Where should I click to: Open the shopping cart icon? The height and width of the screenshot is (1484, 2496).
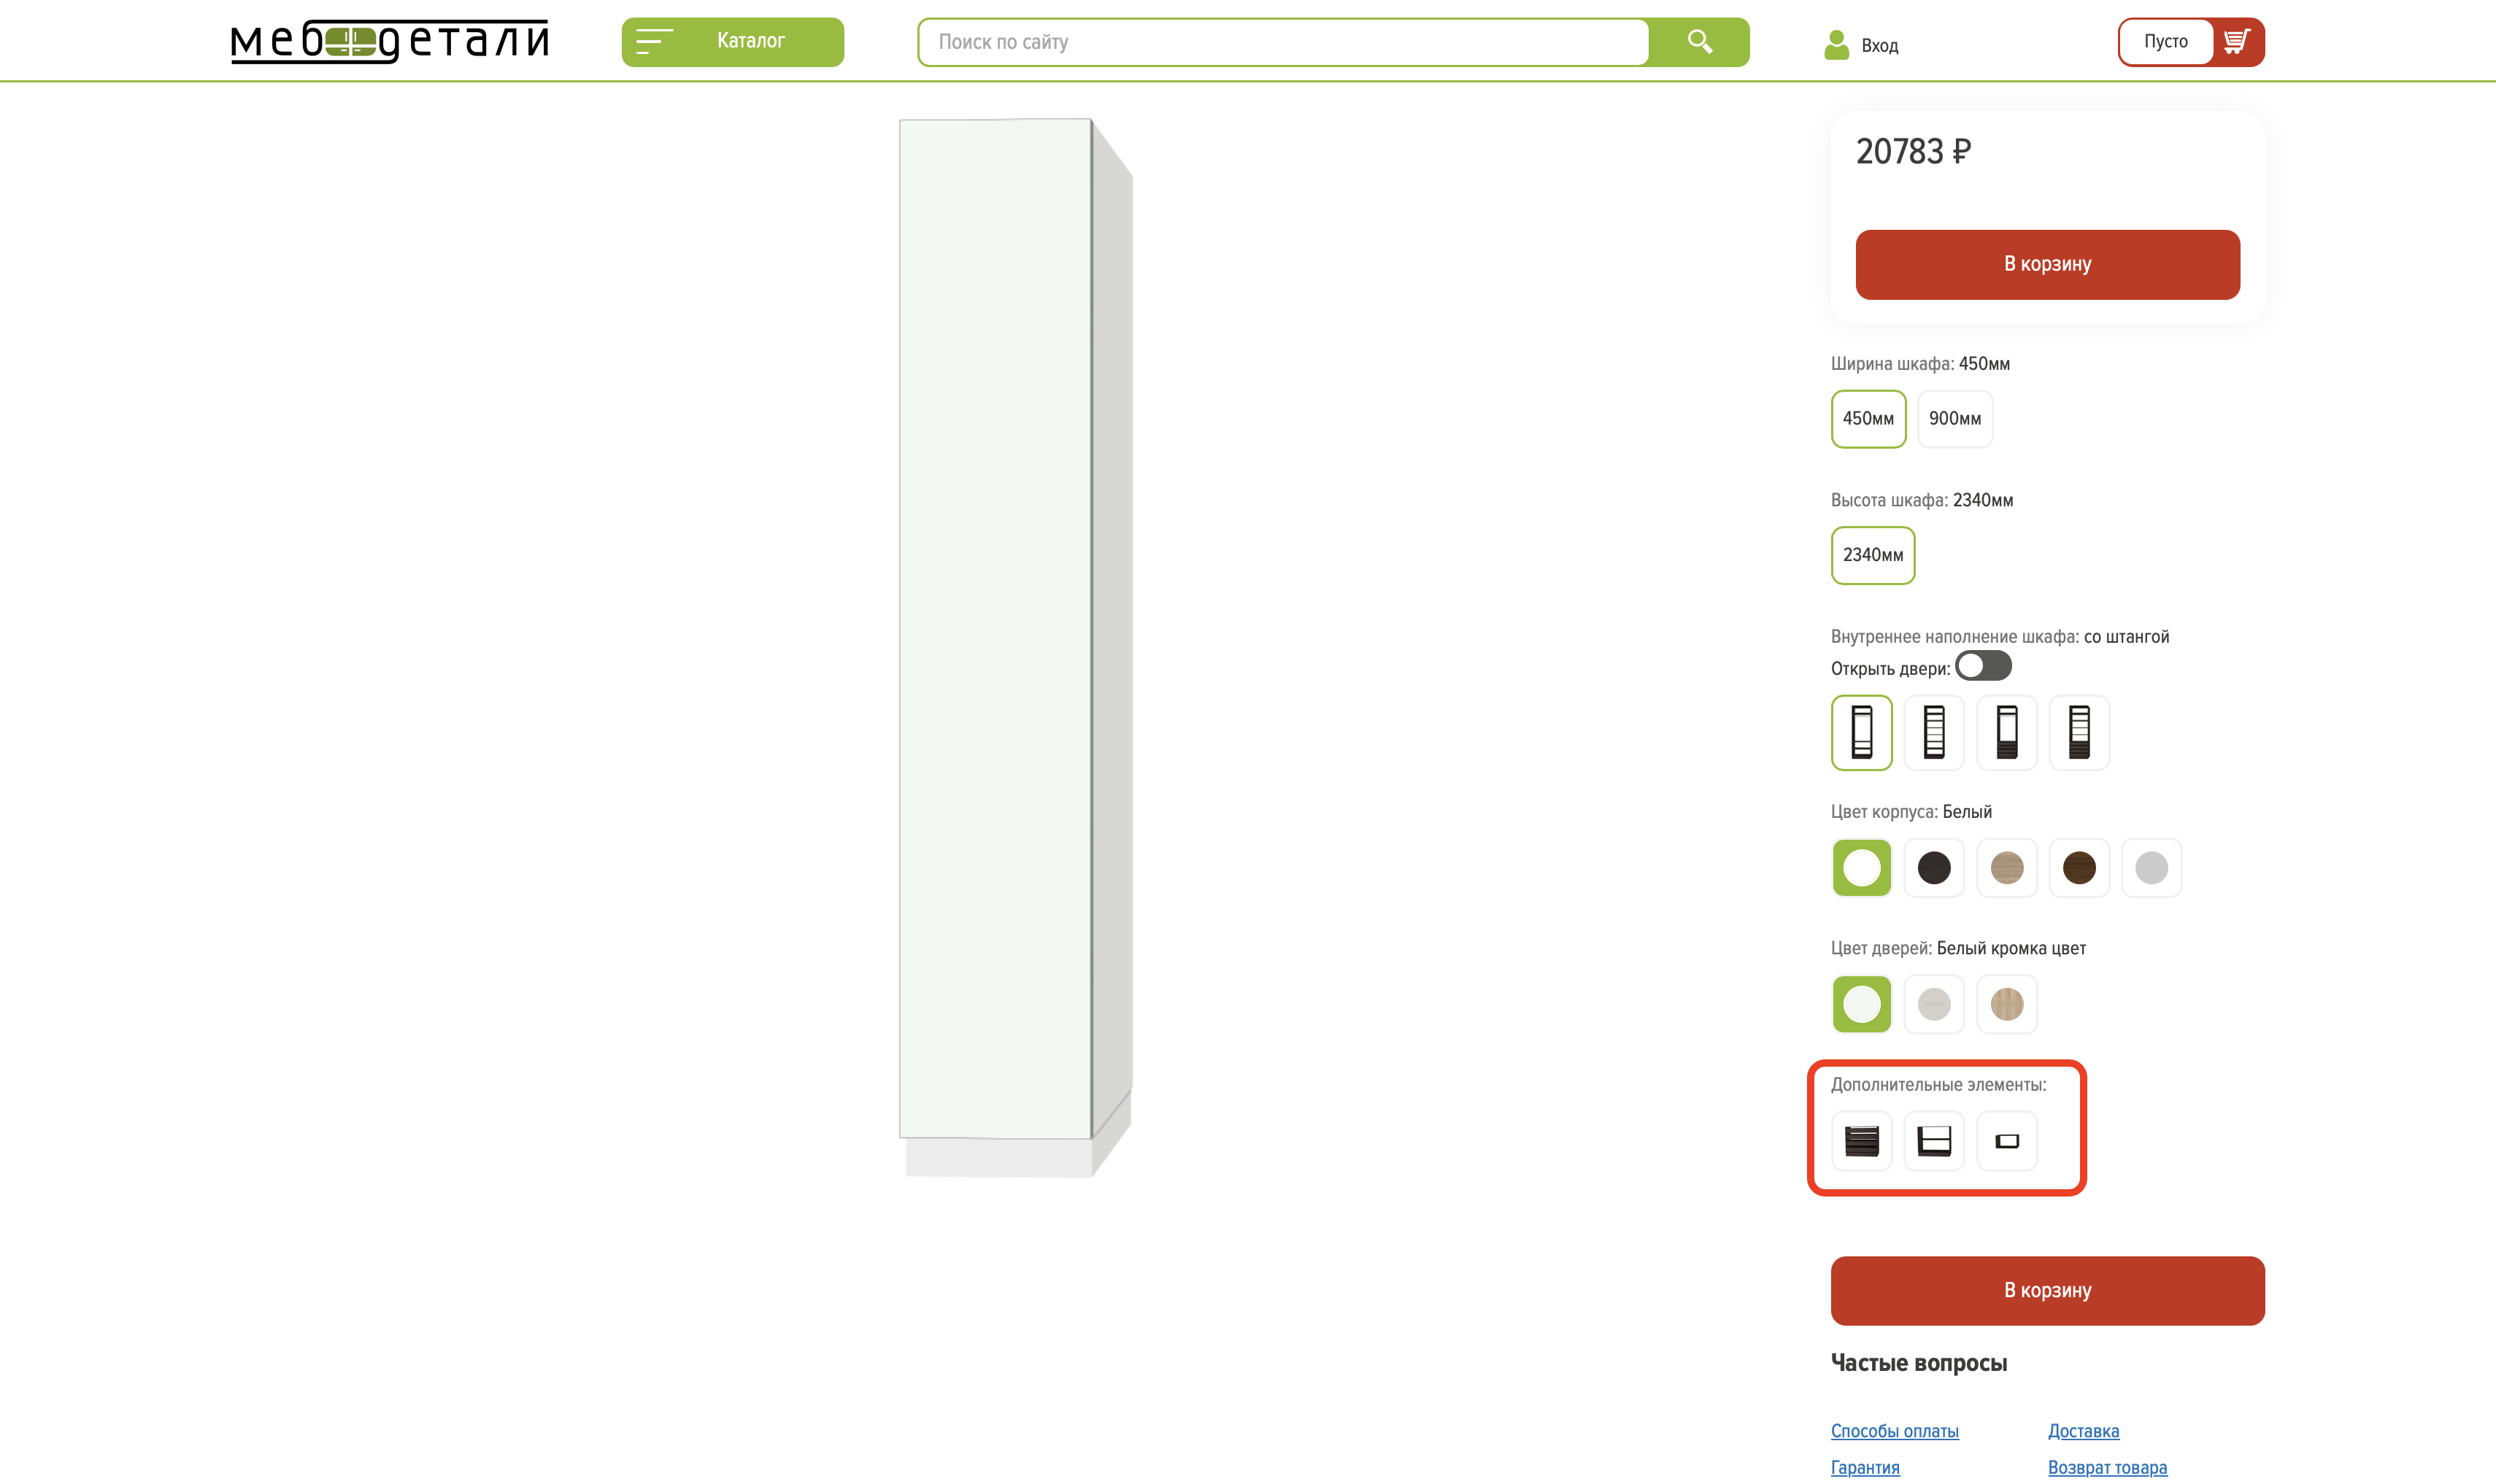tap(2236, 42)
